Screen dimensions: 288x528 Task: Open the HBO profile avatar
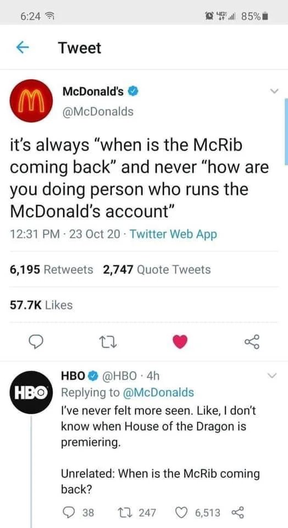tap(32, 392)
